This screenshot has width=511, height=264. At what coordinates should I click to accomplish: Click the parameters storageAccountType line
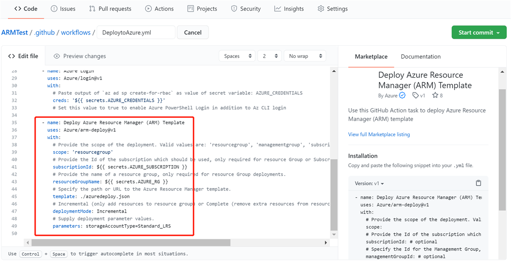[x=112, y=226]
